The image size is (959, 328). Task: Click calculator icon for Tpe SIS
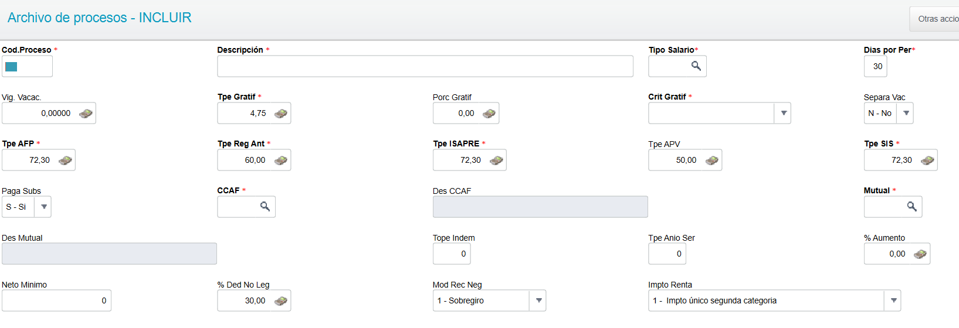(927, 160)
